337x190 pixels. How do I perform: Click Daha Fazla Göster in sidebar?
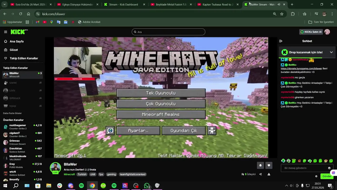coord(12,113)
